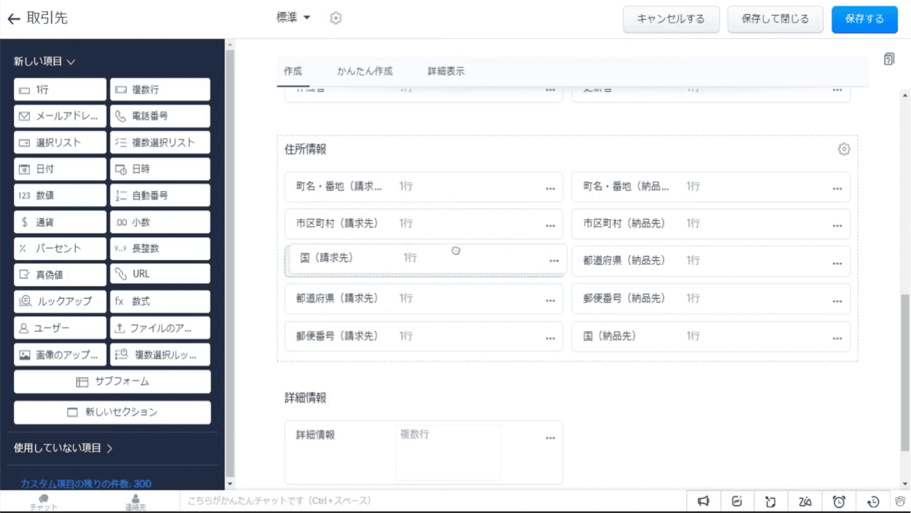Image resolution: width=911 pixels, height=513 pixels.
Task: Select the 1行 field type
Action: coord(60,89)
